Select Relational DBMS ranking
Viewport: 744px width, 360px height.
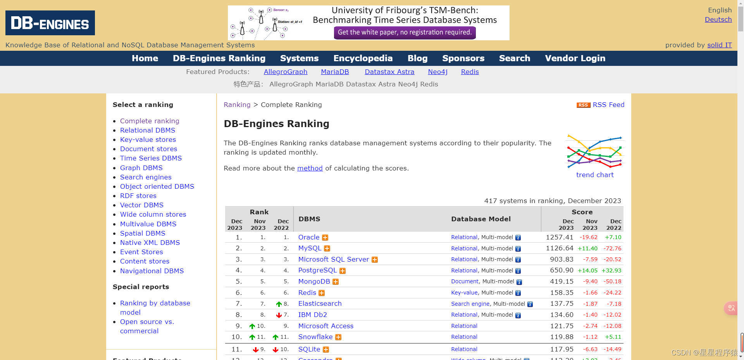(148, 130)
